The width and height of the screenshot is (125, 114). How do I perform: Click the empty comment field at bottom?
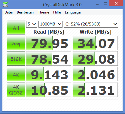pos(62,104)
